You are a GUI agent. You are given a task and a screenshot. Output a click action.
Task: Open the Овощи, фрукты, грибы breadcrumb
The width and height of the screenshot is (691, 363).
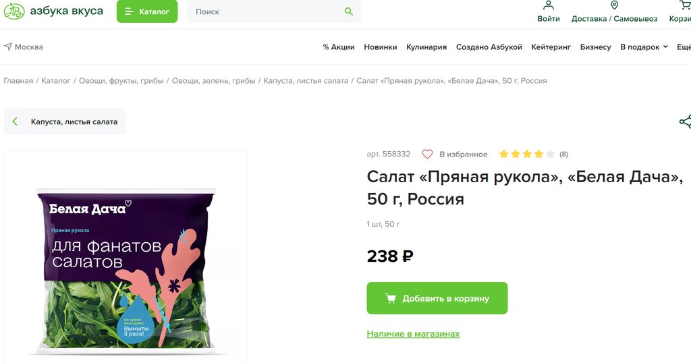(121, 81)
